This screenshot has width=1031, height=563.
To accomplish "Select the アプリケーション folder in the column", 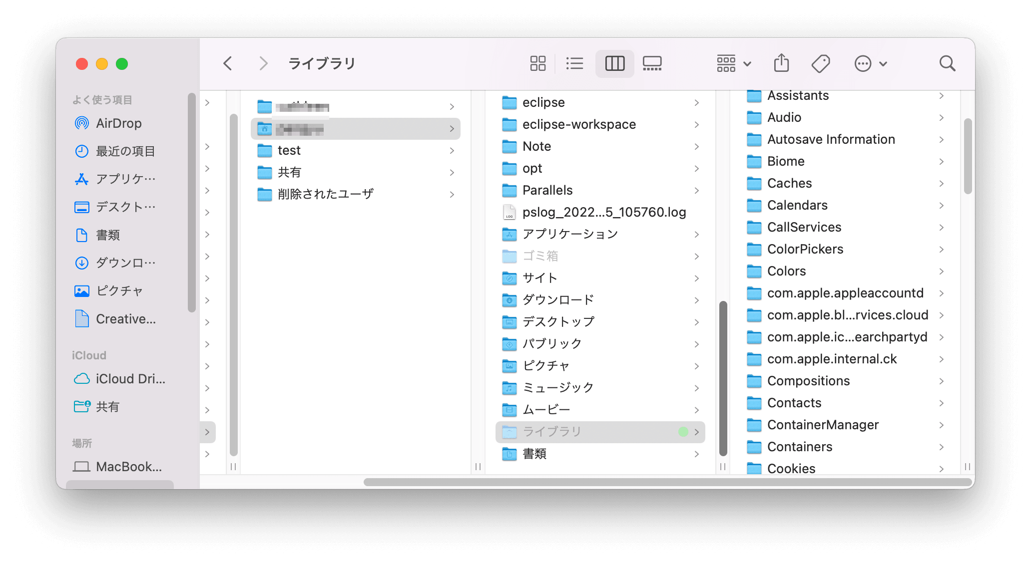I will 600,234.
